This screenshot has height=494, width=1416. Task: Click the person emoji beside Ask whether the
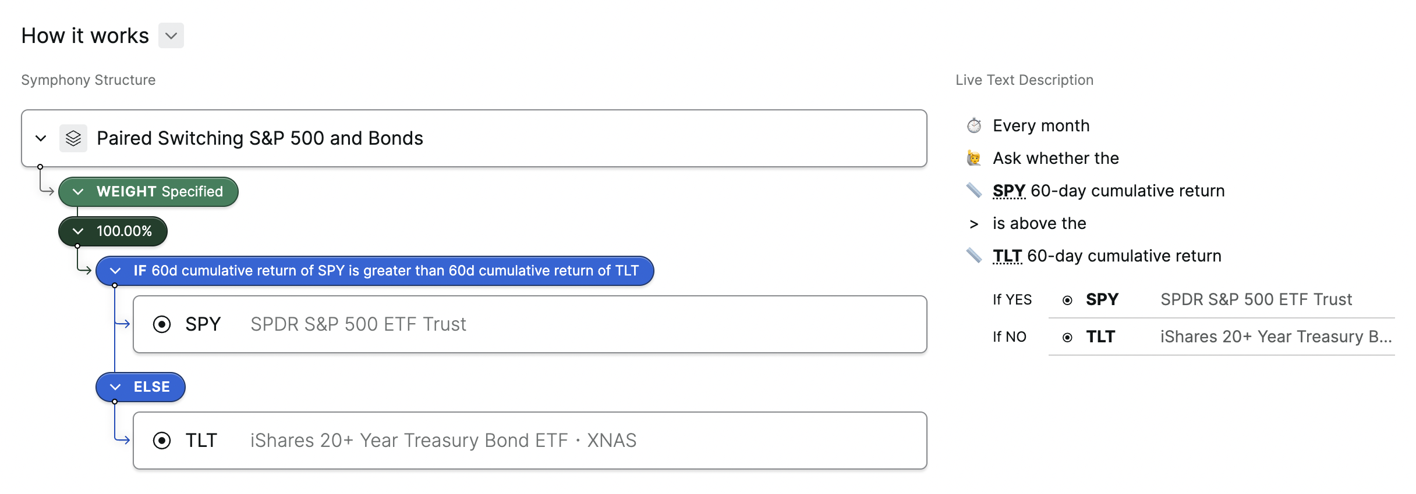pos(974,158)
